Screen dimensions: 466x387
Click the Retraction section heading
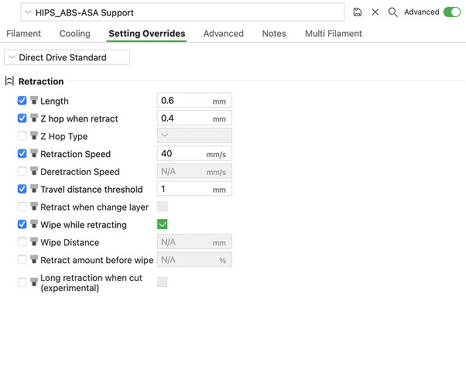point(41,81)
